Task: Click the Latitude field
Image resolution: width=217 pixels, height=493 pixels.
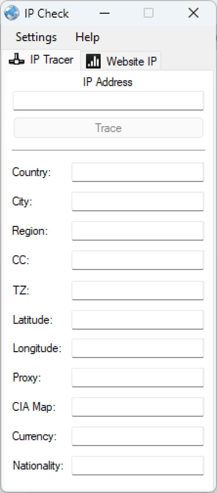Action: click(x=138, y=320)
